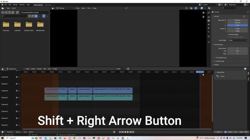Image resolution: width=250 pixels, height=140 pixels.
Task: Click the Resolution X field
Action: 237,20
